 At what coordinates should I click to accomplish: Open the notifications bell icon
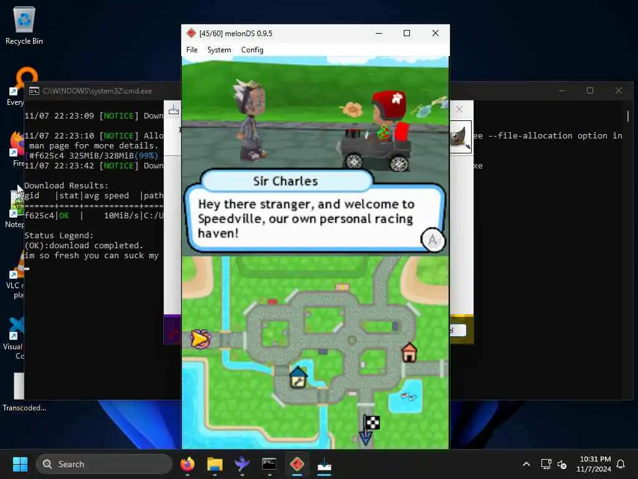(621, 464)
